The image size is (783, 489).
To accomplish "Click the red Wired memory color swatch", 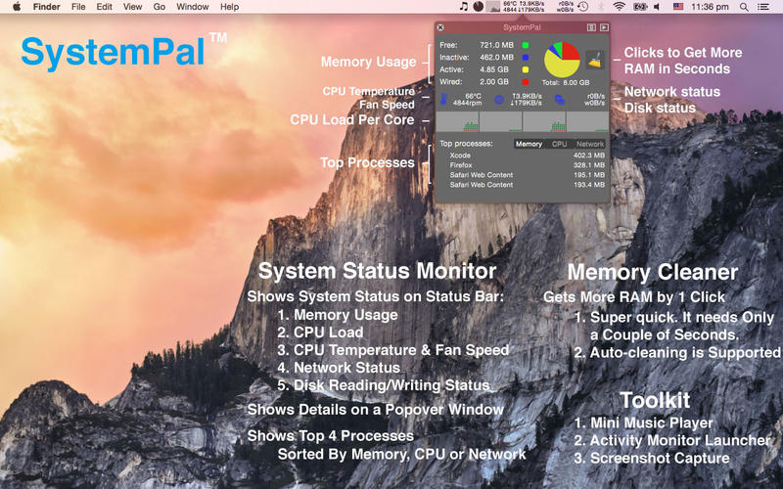I will [x=526, y=82].
